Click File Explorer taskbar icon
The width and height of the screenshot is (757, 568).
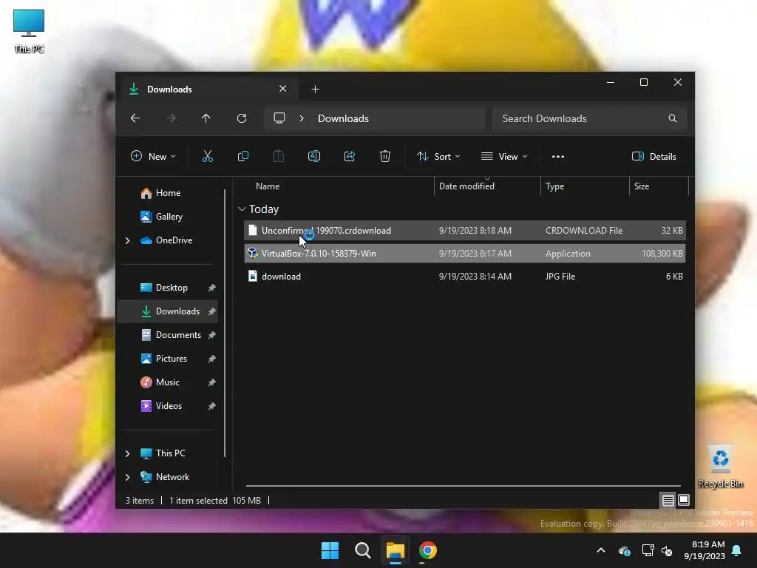point(395,550)
